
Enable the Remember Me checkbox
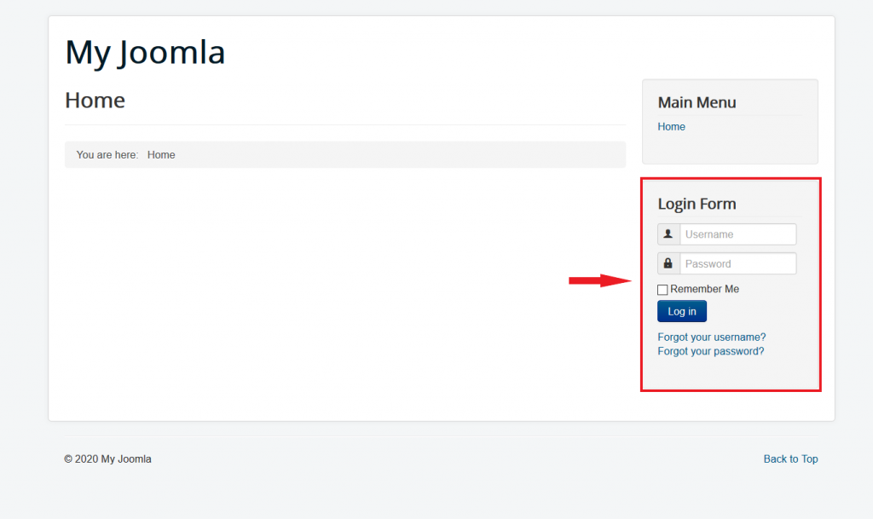tap(662, 290)
